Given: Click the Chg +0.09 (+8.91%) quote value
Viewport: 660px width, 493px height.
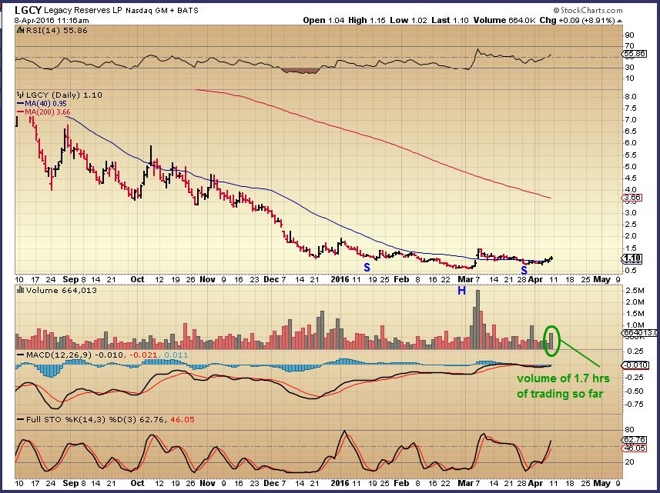Looking at the screenshot, I should click(577, 20).
